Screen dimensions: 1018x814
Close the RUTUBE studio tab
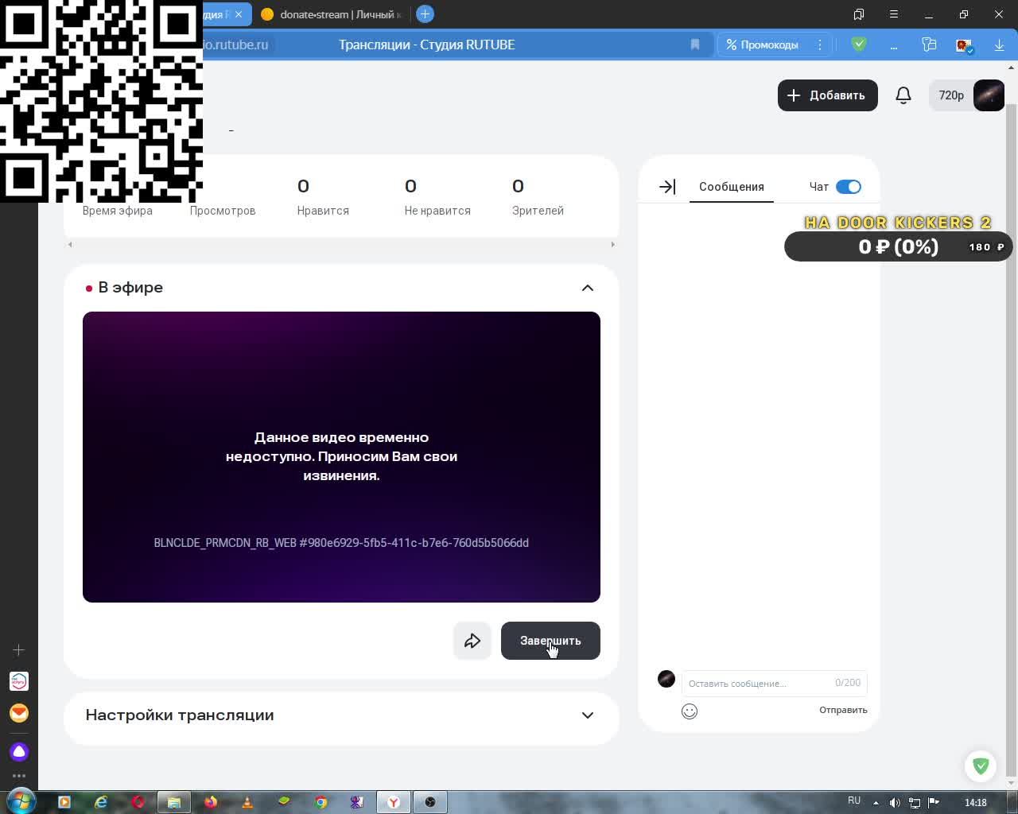[x=238, y=14]
